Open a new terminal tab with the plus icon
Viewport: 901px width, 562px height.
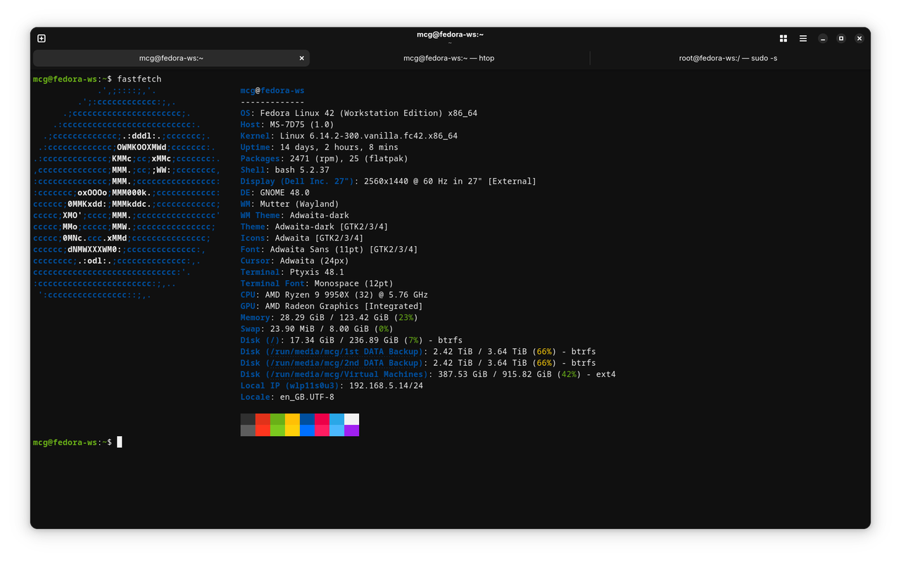tap(41, 38)
